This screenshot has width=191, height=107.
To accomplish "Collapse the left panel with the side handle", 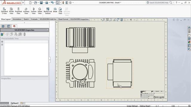I will tap(50, 60).
